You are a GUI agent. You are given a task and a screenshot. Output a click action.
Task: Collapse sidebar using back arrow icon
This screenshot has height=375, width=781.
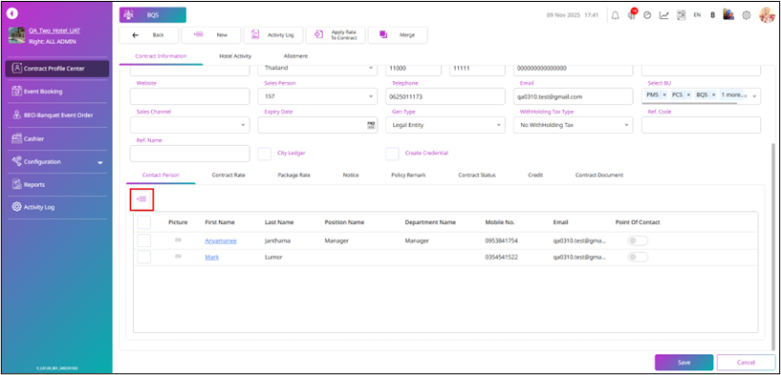tap(13, 14)
